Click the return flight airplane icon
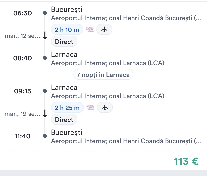 point(105,108)
